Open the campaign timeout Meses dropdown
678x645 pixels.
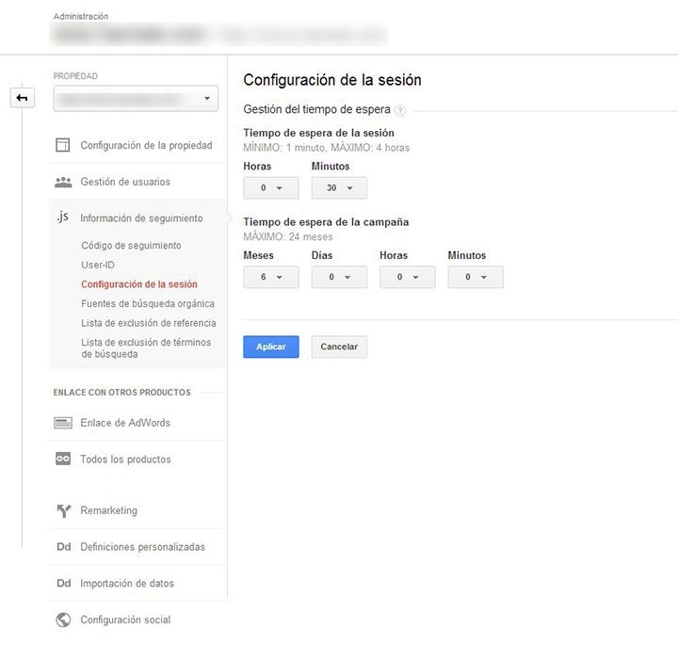pyautogui.click(x=270, y=277)
